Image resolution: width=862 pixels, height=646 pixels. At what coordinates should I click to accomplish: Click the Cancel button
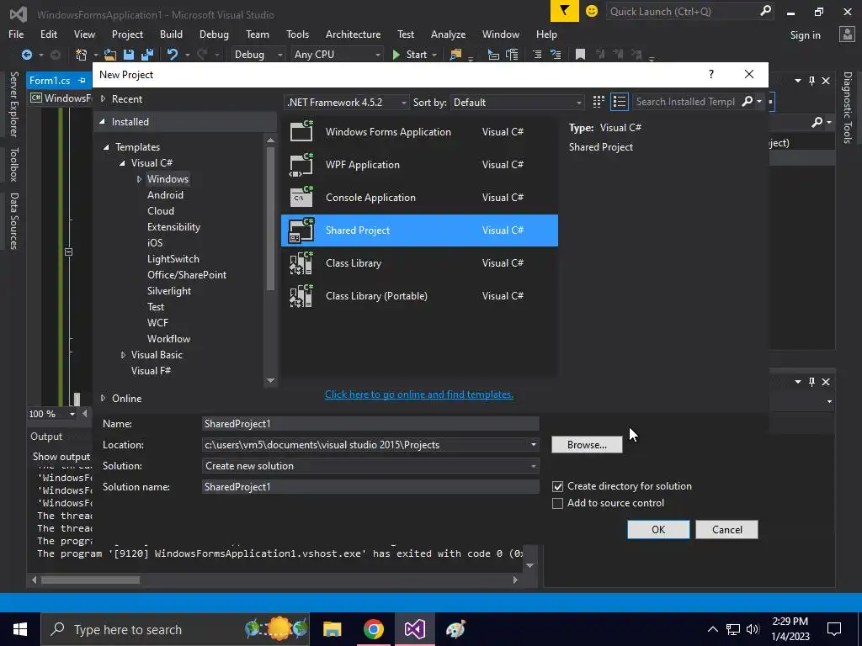(x=726, y=530)
